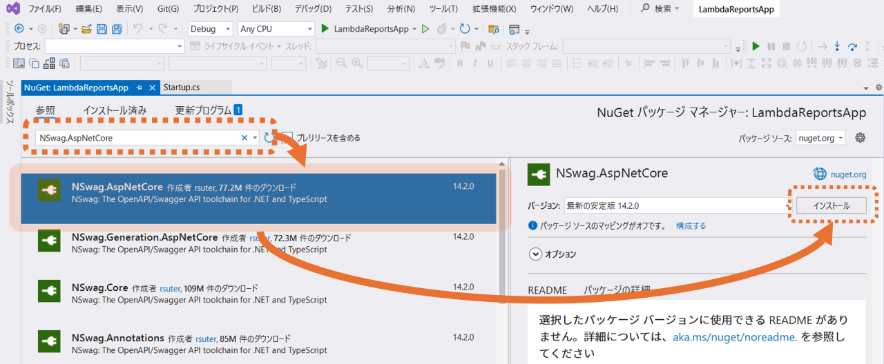The height and width of the screenshot is (364, 884).
Task: Open the Debug configuration dropdown
Action: pos(211,29)
